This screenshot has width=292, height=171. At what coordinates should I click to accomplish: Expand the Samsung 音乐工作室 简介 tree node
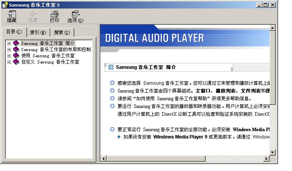[x=9, y=43]
